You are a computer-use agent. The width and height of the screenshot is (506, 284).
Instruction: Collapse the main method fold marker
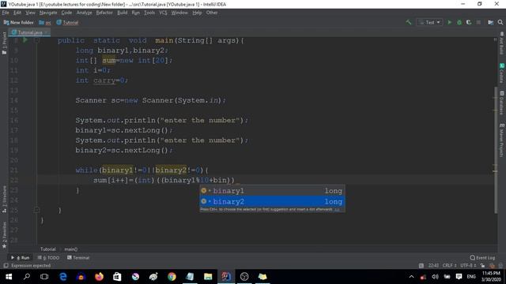(x=37, y=40)
